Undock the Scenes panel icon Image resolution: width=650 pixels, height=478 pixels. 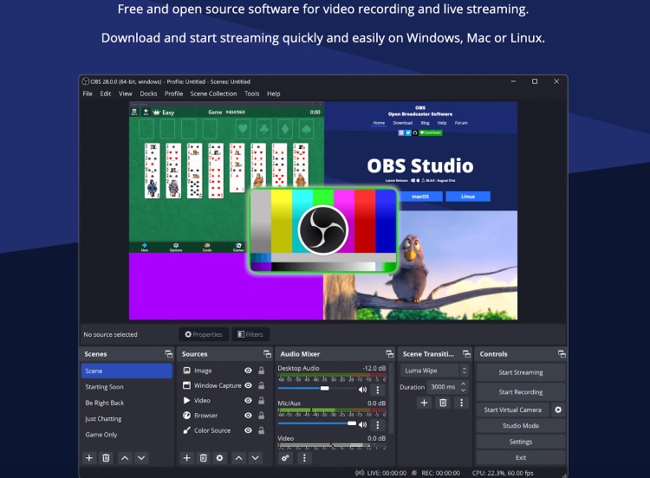[169, 353]
